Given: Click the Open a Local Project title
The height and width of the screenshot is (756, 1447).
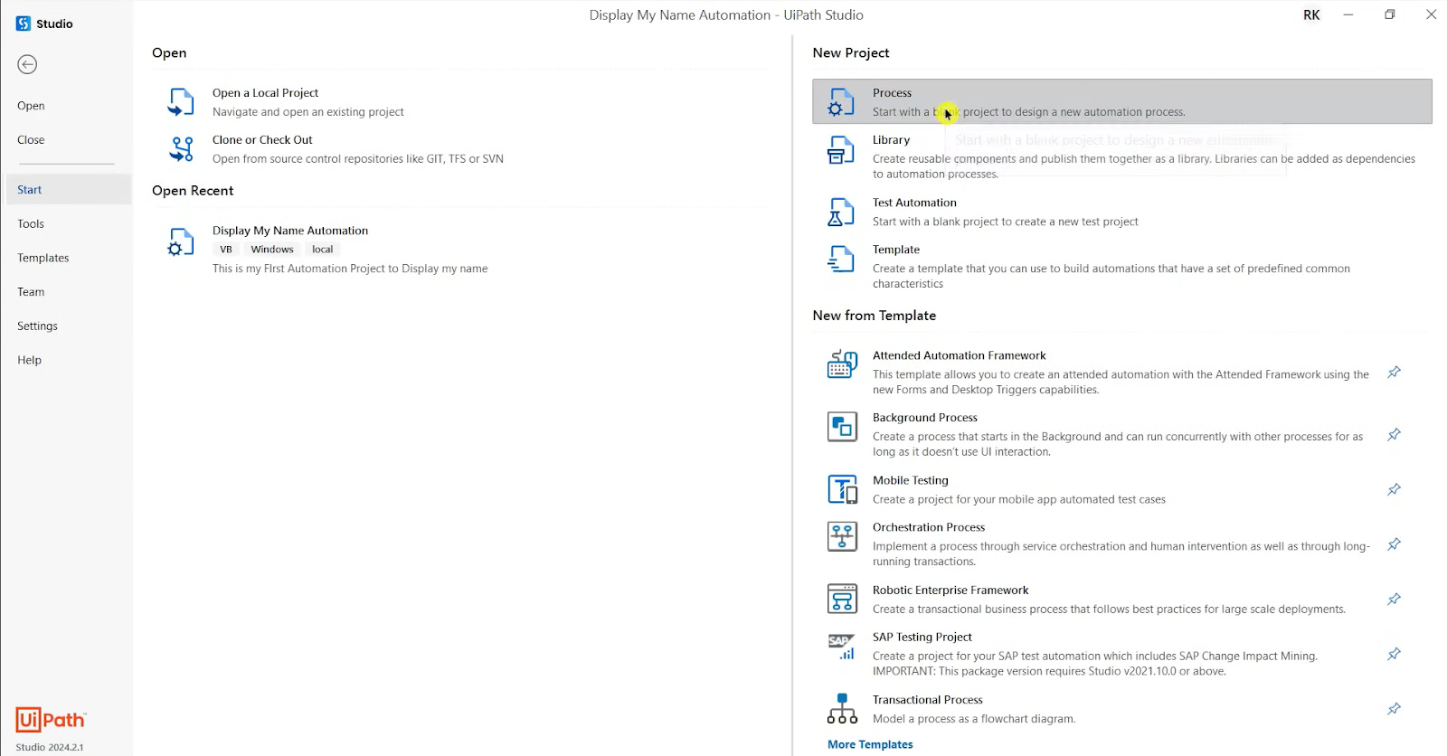Looking at the screenshot, I should click(265, 93).
